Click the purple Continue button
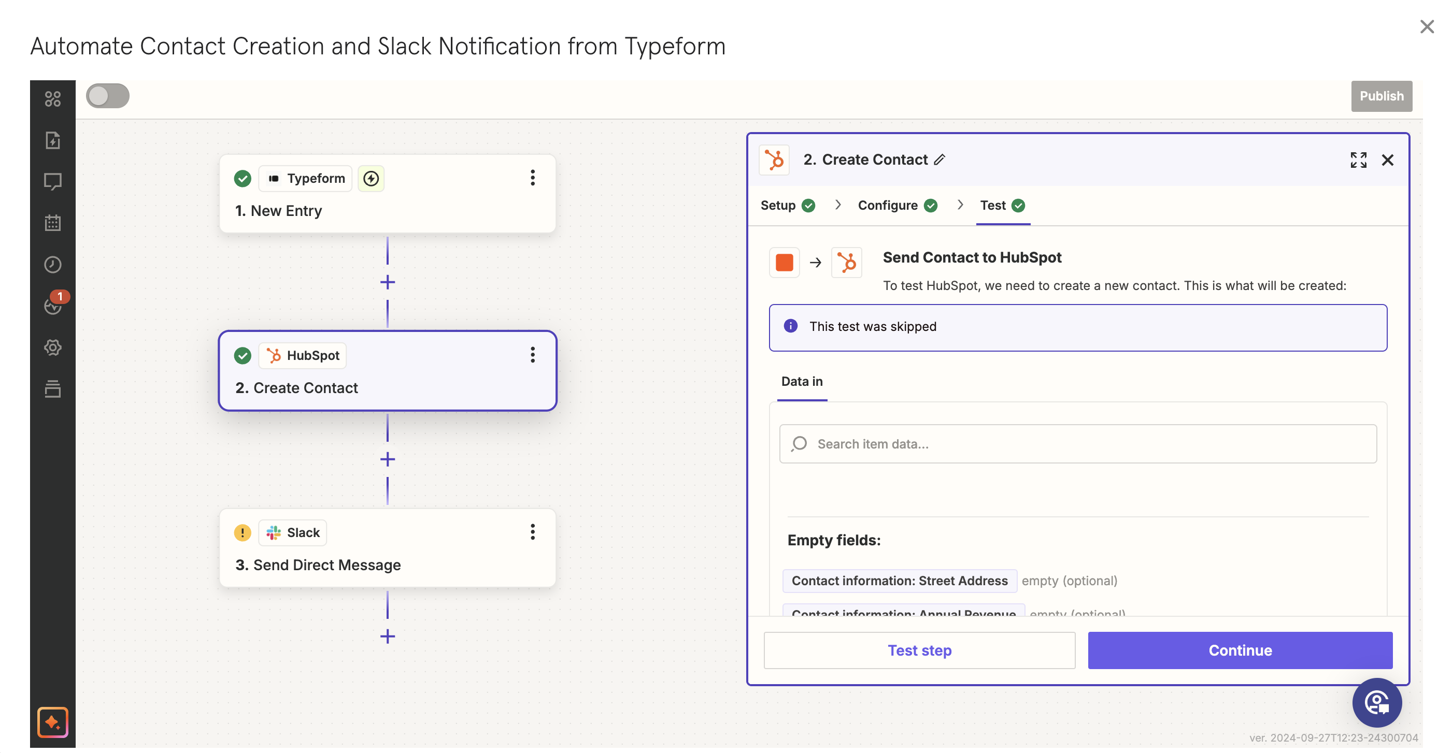Screen dimensions: 1452x753 pos(1240,650)
